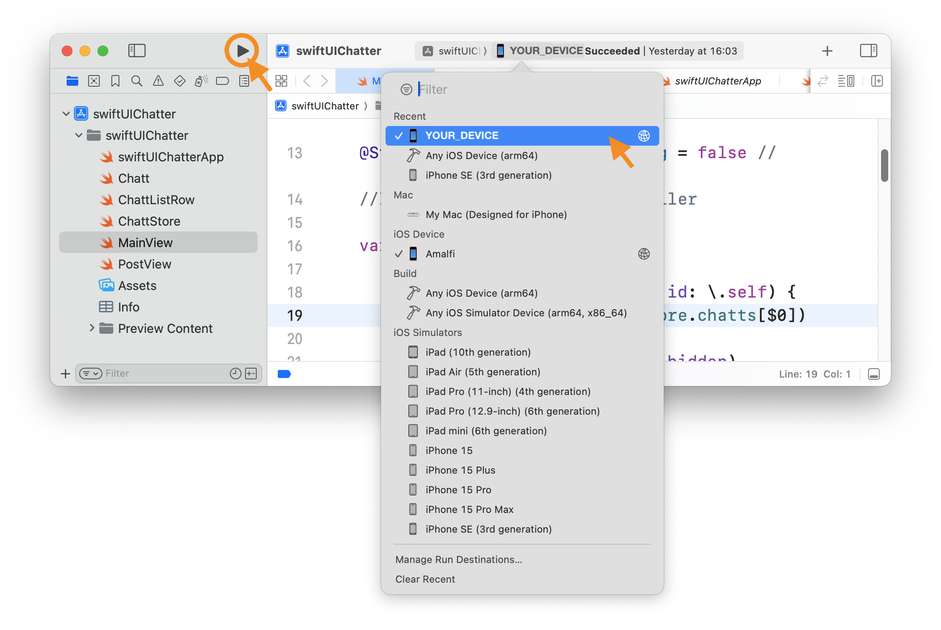Click the Run play button
Viewport: 941px width, 630px height.
[242, 51]
